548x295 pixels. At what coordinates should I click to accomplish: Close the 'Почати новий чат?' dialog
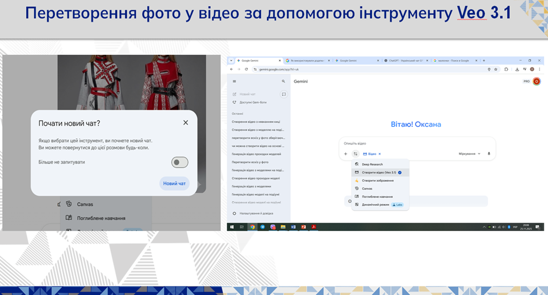point(186,122)
